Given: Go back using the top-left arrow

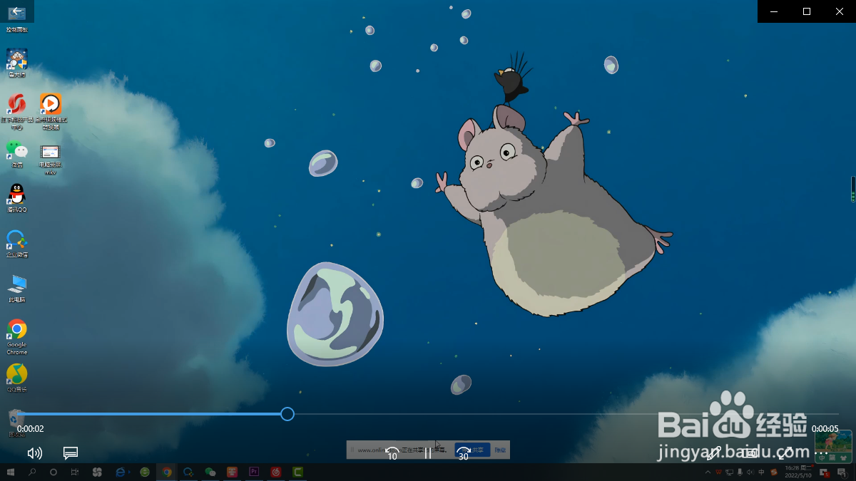Looking at the screenshot, I should point(16,11).
